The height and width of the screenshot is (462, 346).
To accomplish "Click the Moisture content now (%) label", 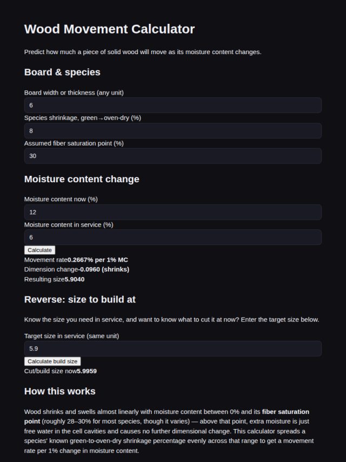I will [x=61, y=199].
